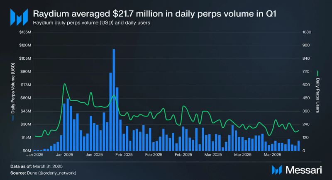Click the $135M label on left axis
332x180 pixels.
(x=25, y=32)
